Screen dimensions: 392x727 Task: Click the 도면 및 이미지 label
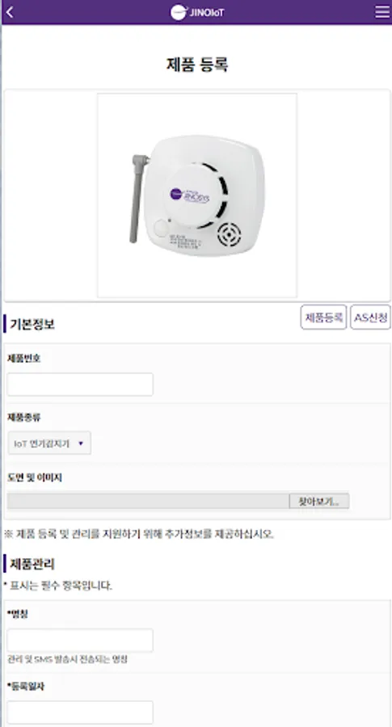34,477
